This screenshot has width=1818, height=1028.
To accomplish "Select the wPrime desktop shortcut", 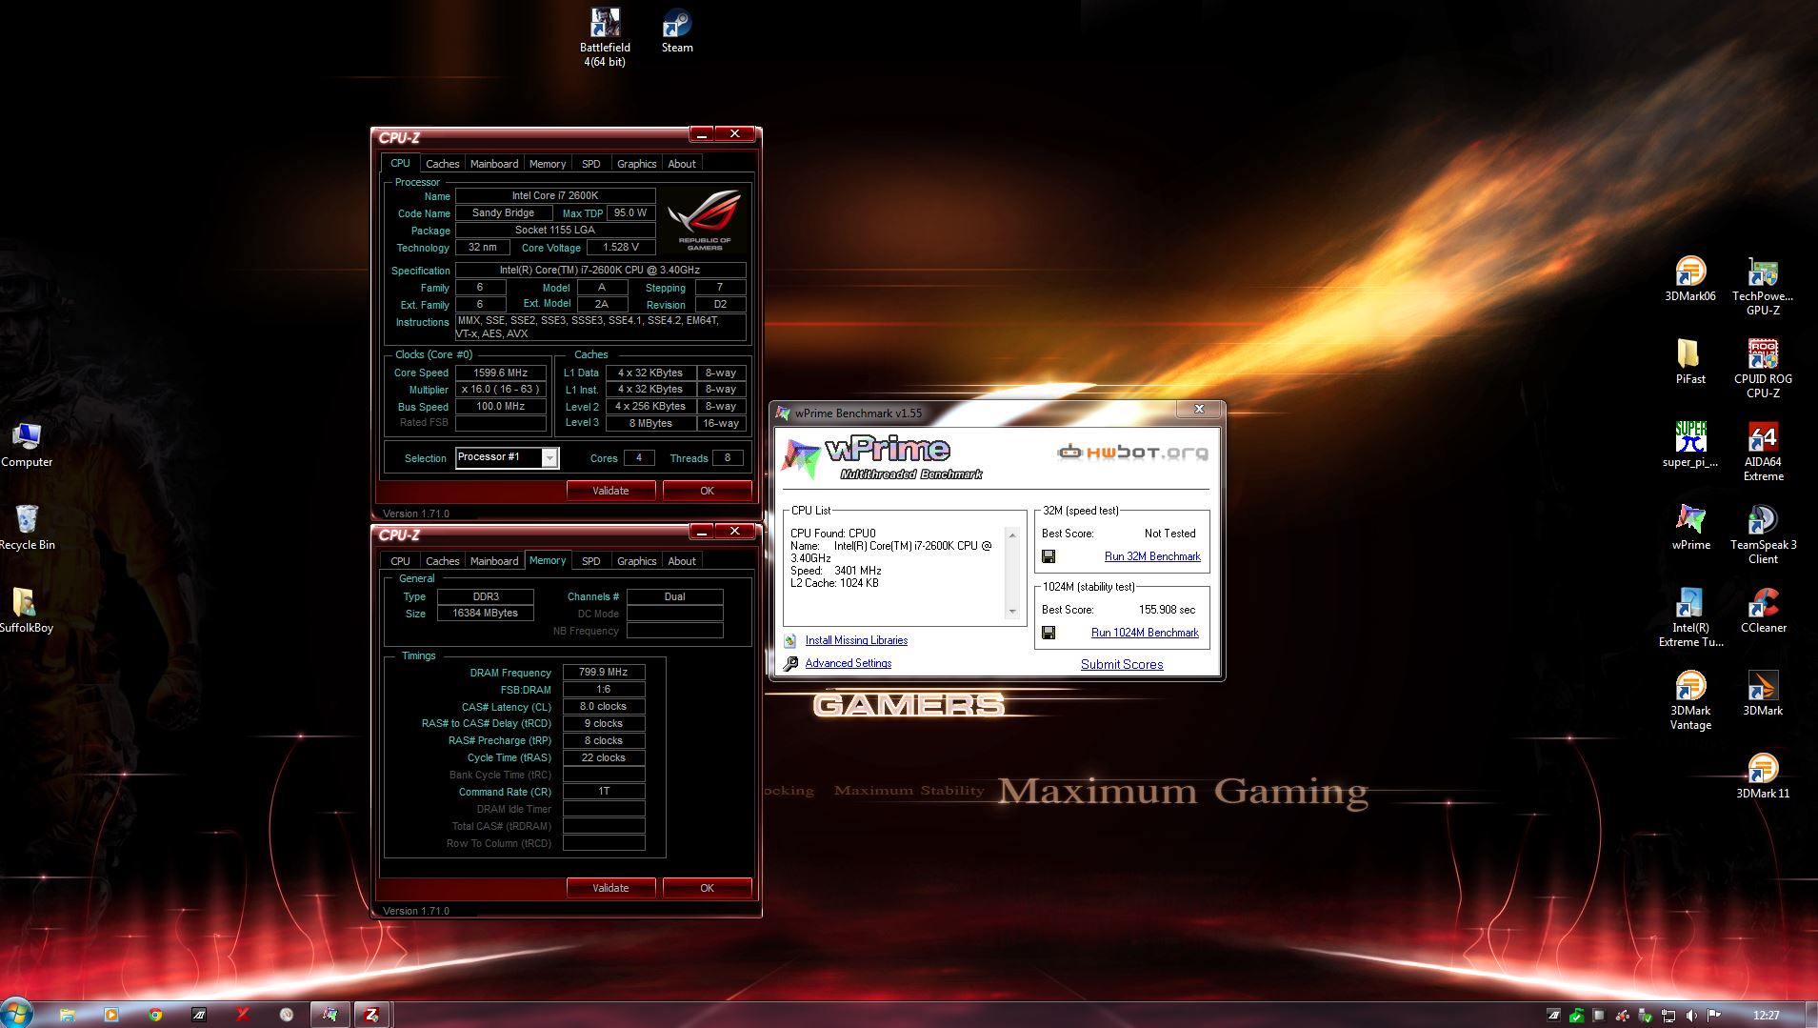I will tap(1690, 528).
